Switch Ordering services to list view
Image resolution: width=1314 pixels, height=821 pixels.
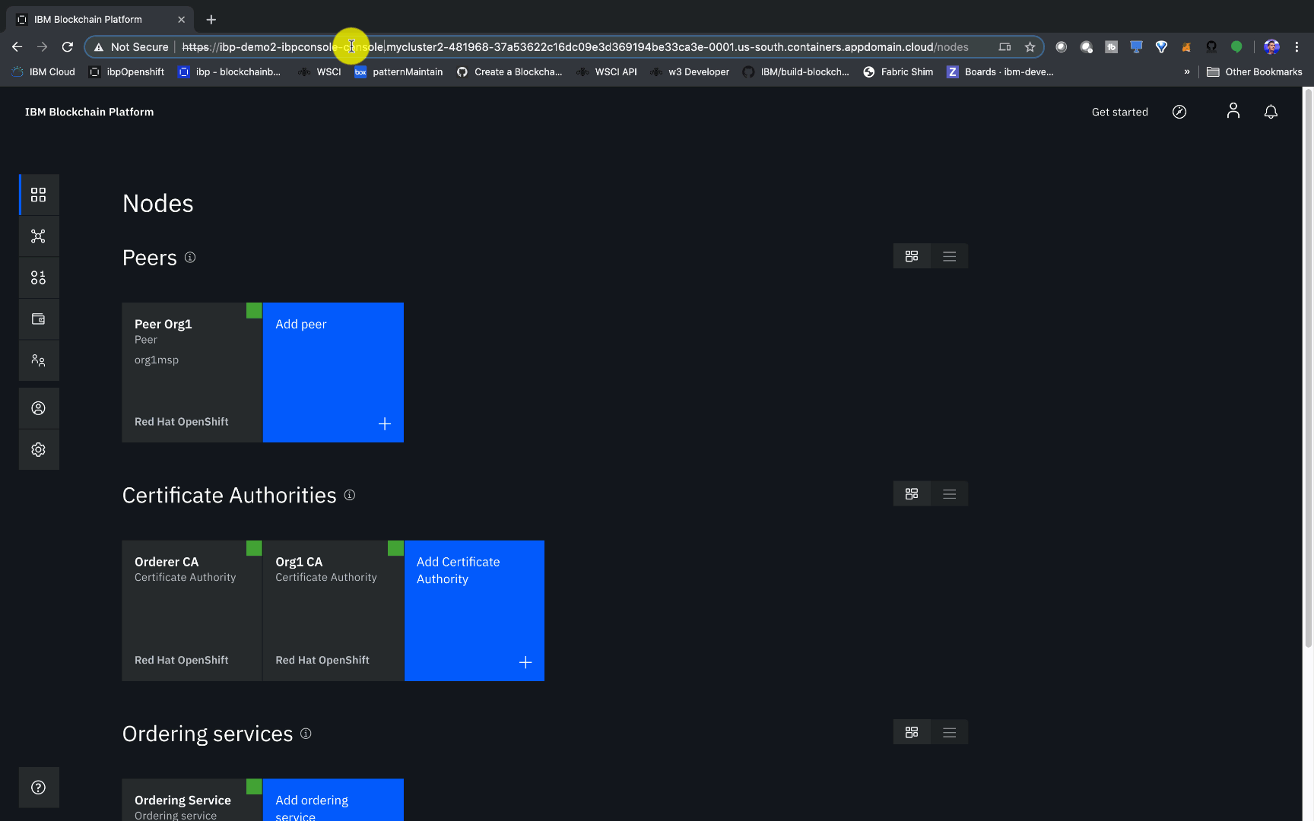[x=950, y=732]
